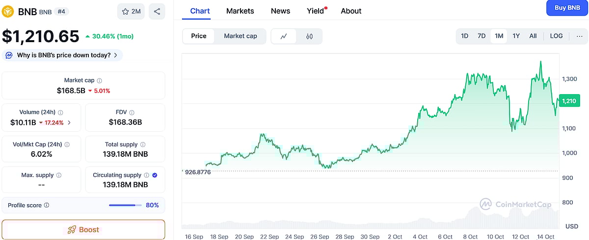Switch to line chart view icon
The image size is (589, 240).
point(284,36)
